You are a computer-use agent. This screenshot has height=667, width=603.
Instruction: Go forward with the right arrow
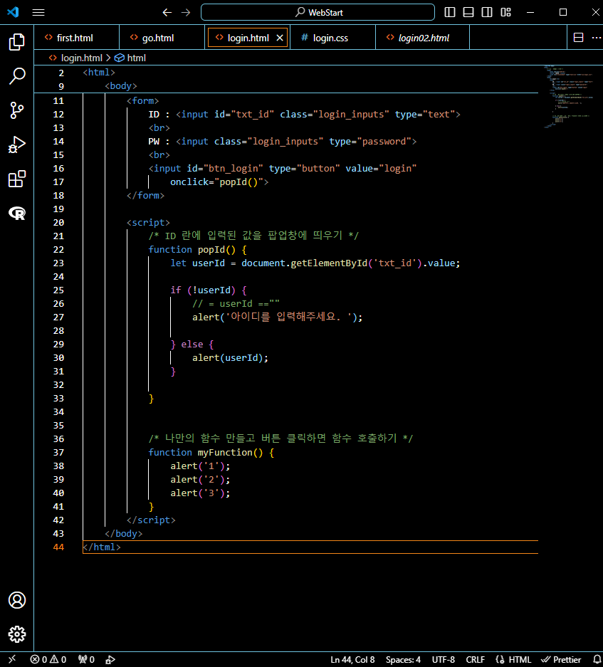tap(186, 12)
